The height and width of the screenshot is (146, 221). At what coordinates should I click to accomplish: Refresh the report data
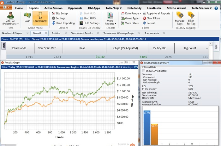tap(149, 23)
